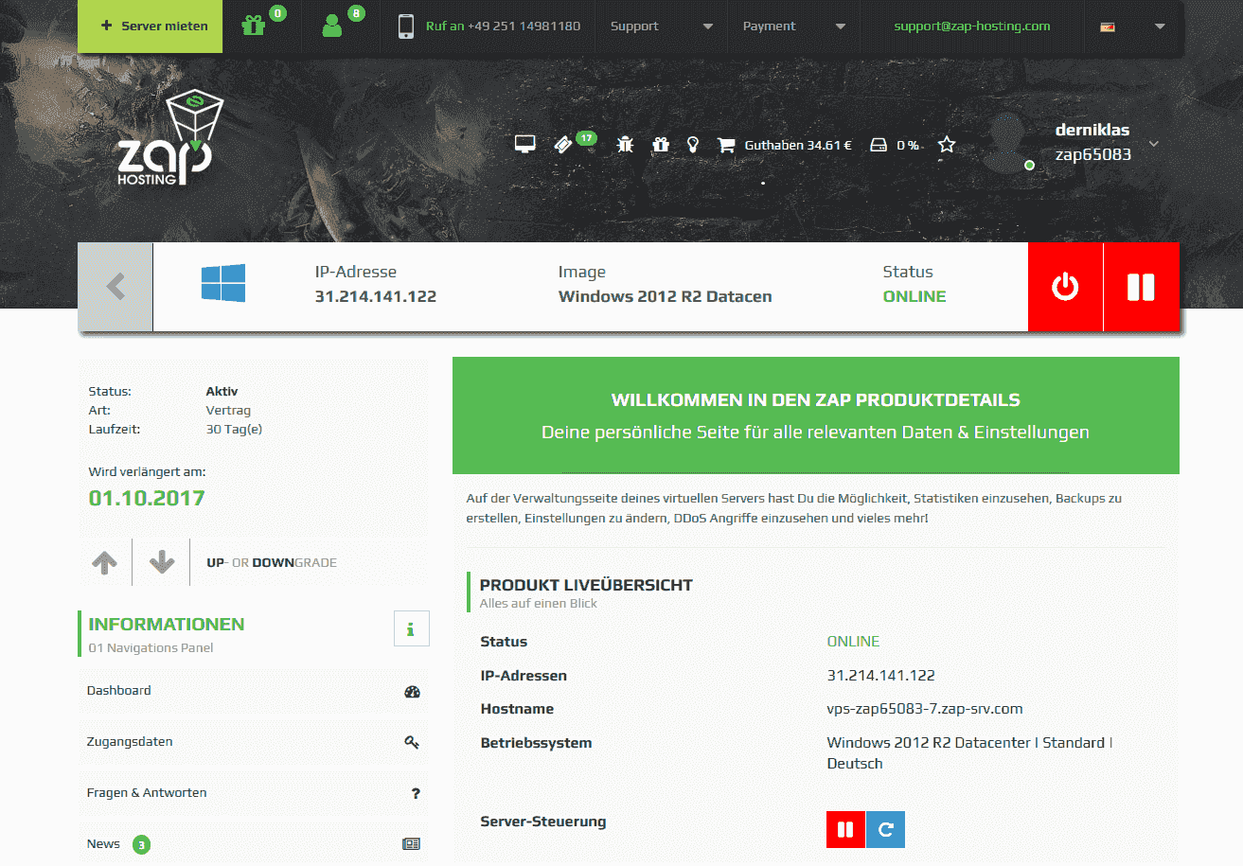Click the PRODUKT LIVEÜBERSICHT heading
1243x866 pixels.
586,585
